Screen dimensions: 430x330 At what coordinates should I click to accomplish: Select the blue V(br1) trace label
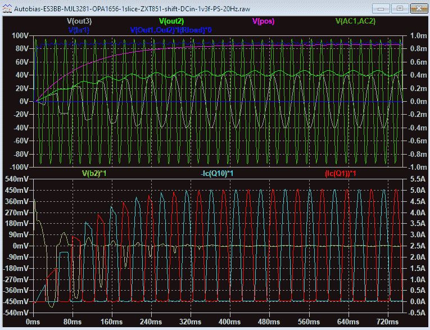pyautogui.click(x=79, y=30)
